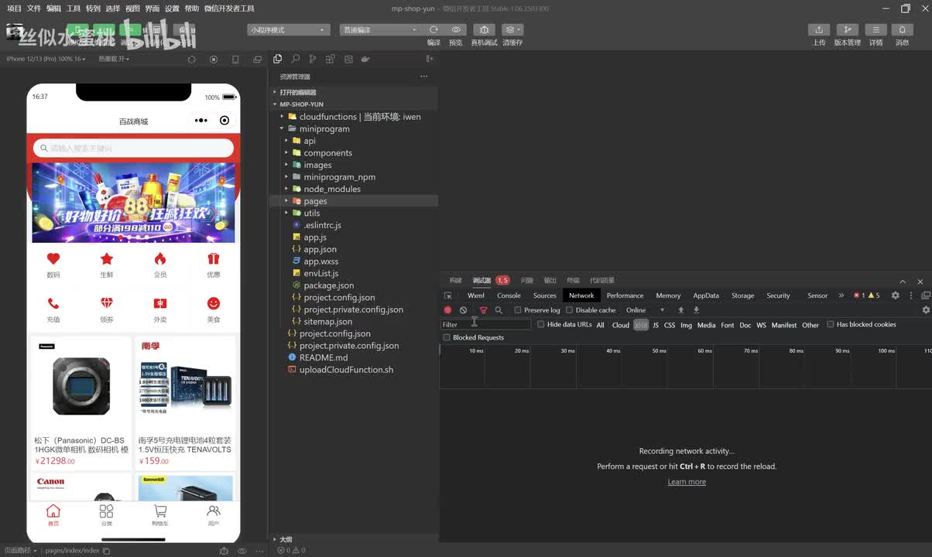Click the import HAR upload arrow icon
932x557 pixels.
[x=681, y=310]
